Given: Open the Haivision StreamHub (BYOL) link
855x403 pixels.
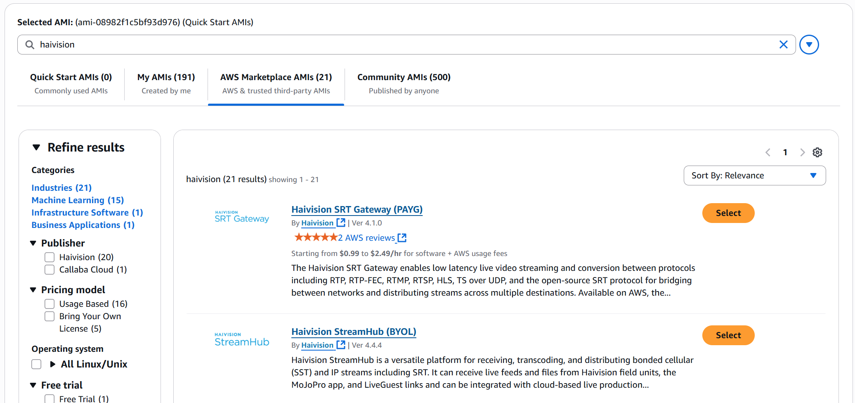Looking at the screenshot, I should (354, 332).
